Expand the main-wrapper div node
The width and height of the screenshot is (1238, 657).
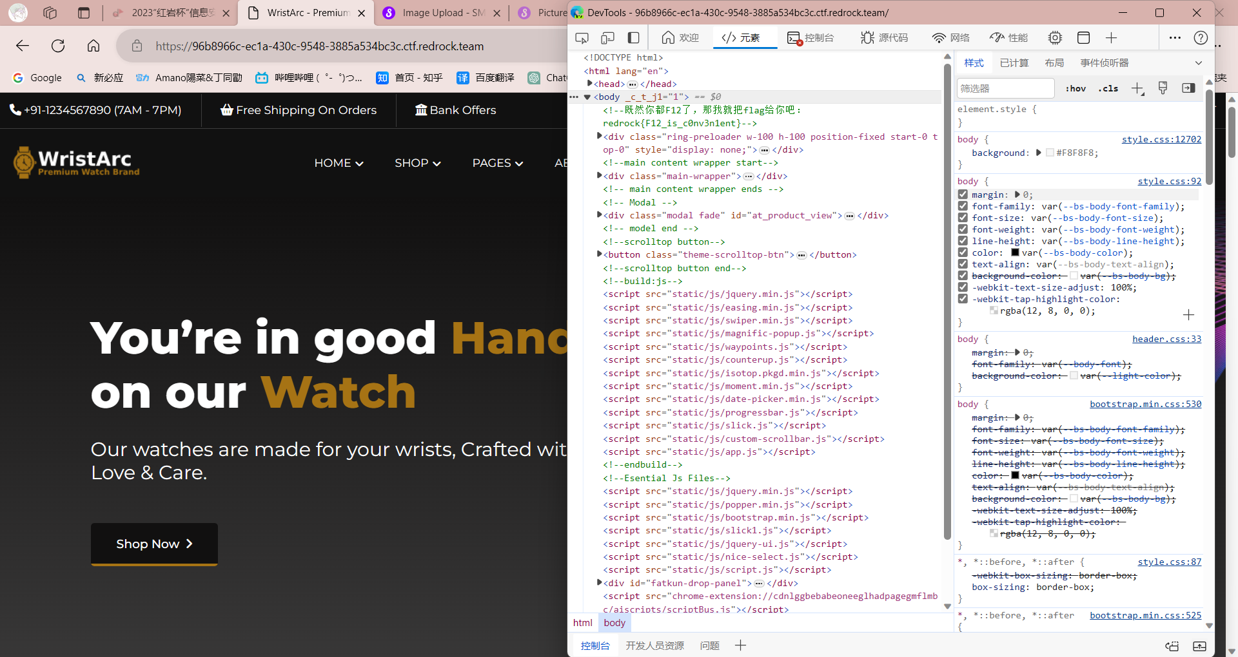pos(599,175)
